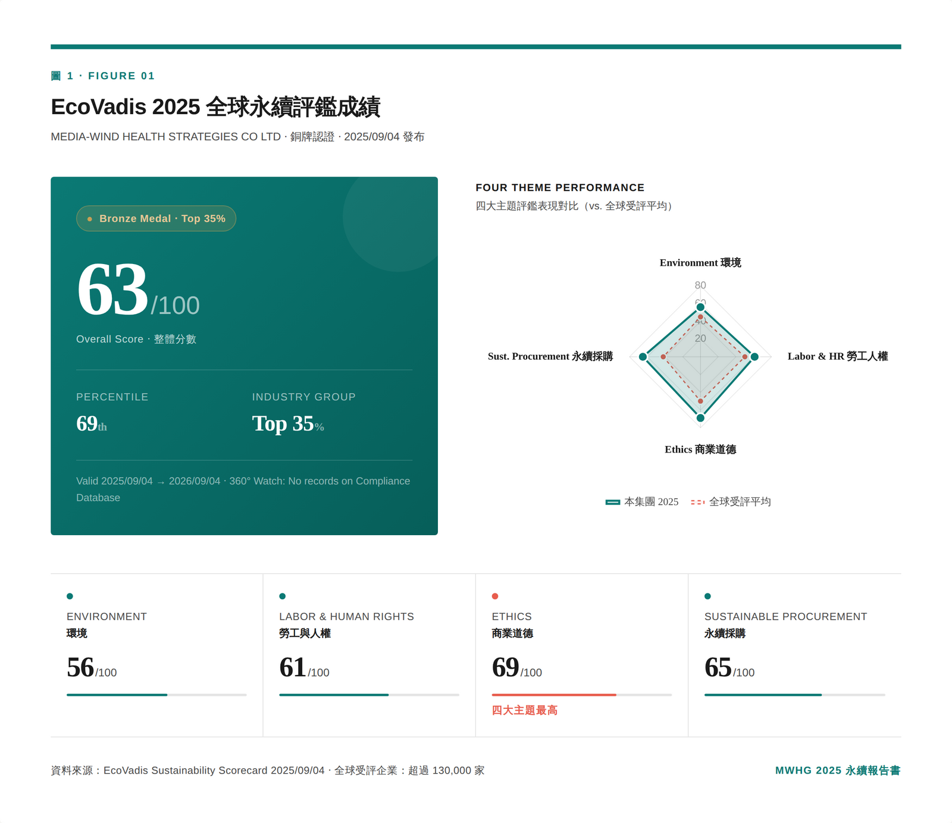952x823 pixels.
Task: Click the teal Labor & HR radar point
Action: (754, 357)
